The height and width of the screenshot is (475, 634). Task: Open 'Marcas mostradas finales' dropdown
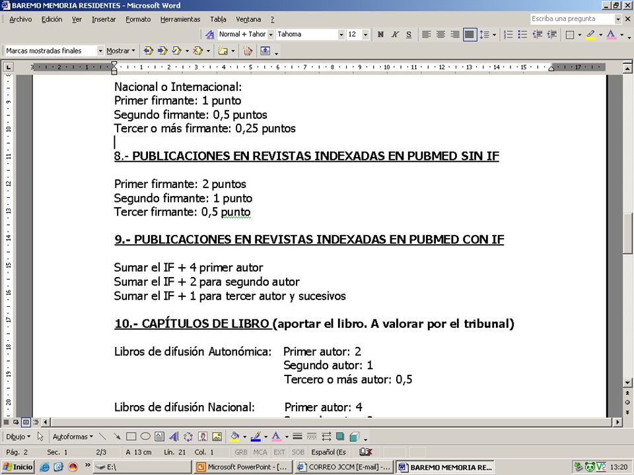pos(100,51)
